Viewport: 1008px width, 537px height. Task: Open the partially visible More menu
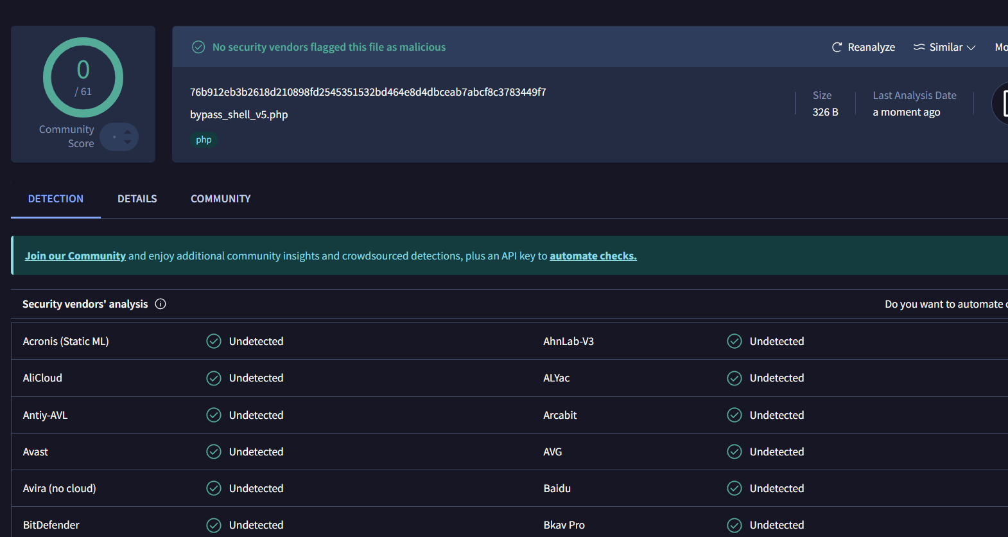point(1000,48)
